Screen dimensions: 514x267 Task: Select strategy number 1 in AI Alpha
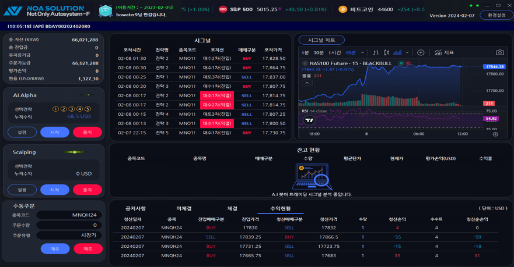[56, 109]
